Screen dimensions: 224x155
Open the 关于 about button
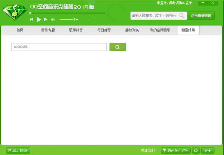pos(208,151)
